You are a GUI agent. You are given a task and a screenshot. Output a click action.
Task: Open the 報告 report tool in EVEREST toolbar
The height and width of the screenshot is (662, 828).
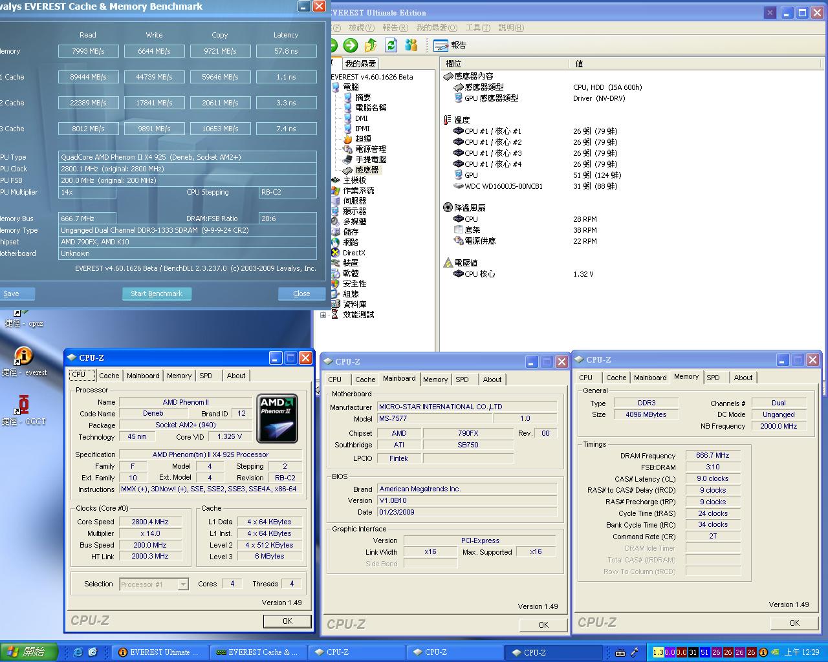[x=450, y=45]
